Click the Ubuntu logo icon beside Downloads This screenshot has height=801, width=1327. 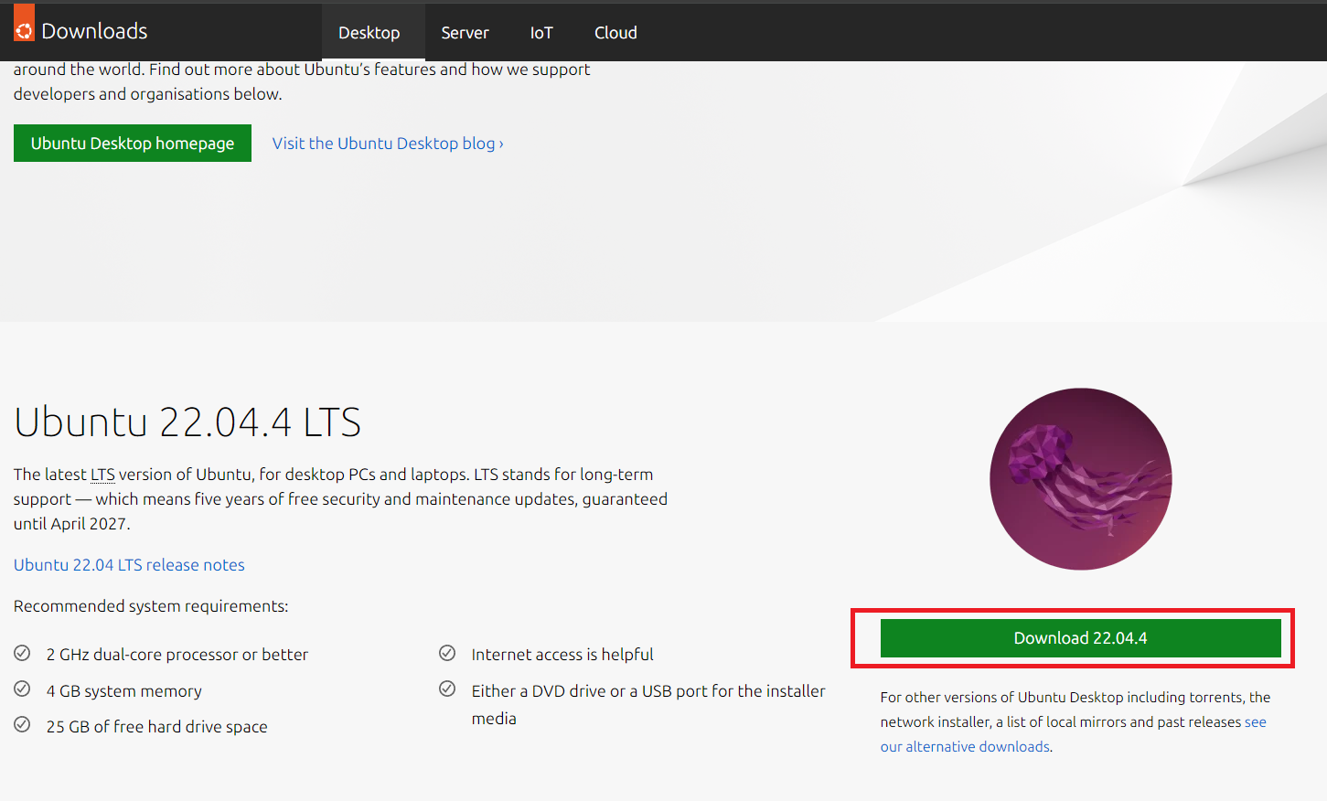(x=24, y=24)
